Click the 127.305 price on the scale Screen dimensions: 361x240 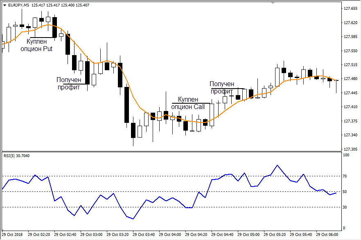(350, 149)
